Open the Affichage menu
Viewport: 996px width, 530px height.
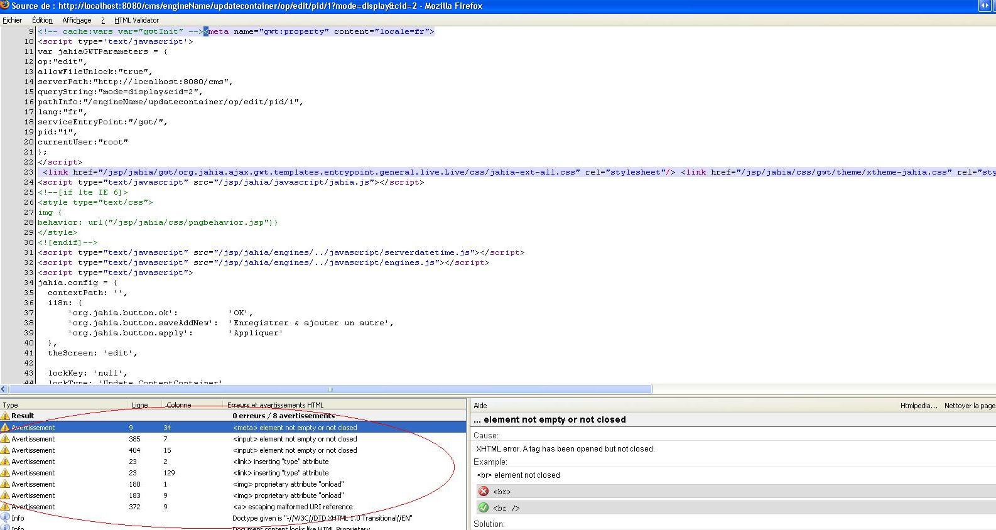pos(77,20)
